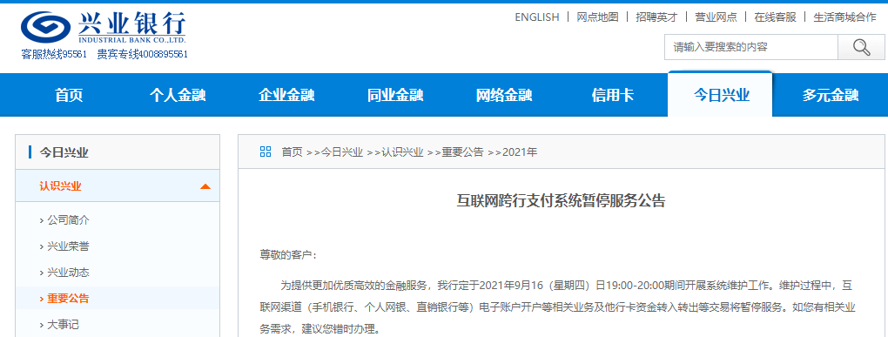Open 公司简介 sidebar item

click(x=68, y=220)
